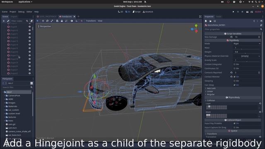
Task: Expand the CameraPivot folder
Action: click(5, 96)
